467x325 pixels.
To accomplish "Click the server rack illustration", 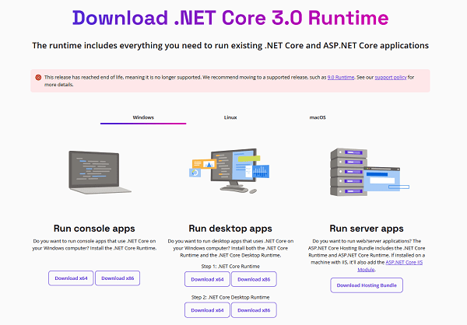I will (369, 172).
